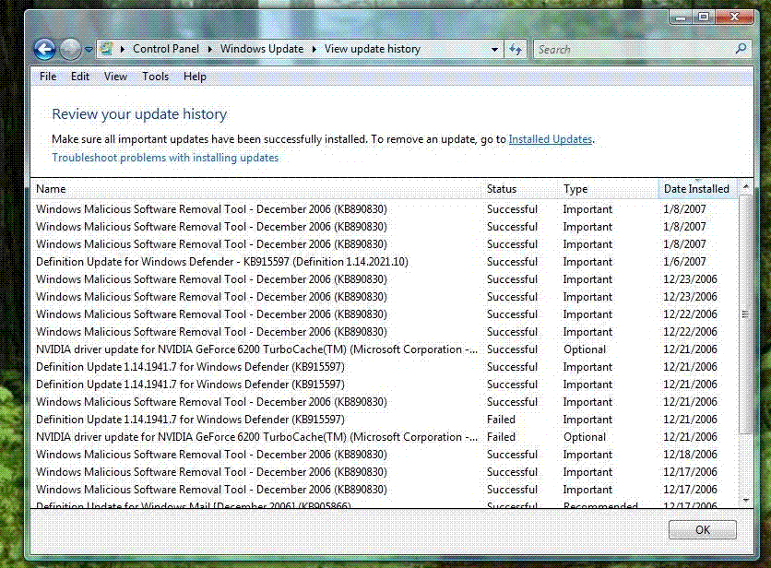
Task: Click the OK button
Action: tap(702, 529)
